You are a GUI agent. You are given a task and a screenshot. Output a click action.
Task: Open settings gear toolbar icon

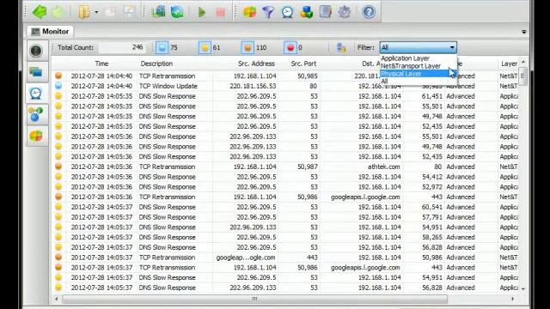(x=344, y=12)
